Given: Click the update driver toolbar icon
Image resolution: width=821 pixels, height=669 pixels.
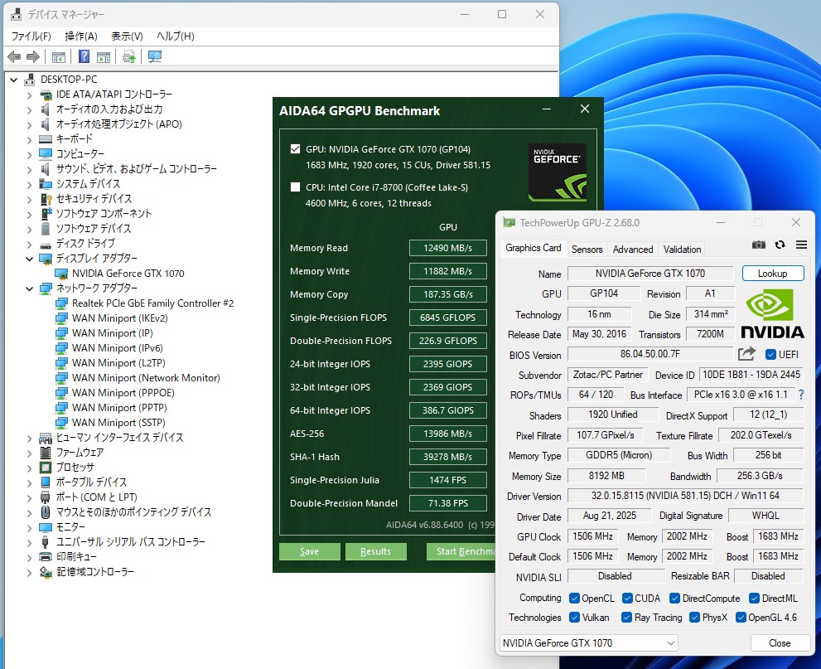Looking at the screenshot, I should pyautogui.click(x=128, y=56).
